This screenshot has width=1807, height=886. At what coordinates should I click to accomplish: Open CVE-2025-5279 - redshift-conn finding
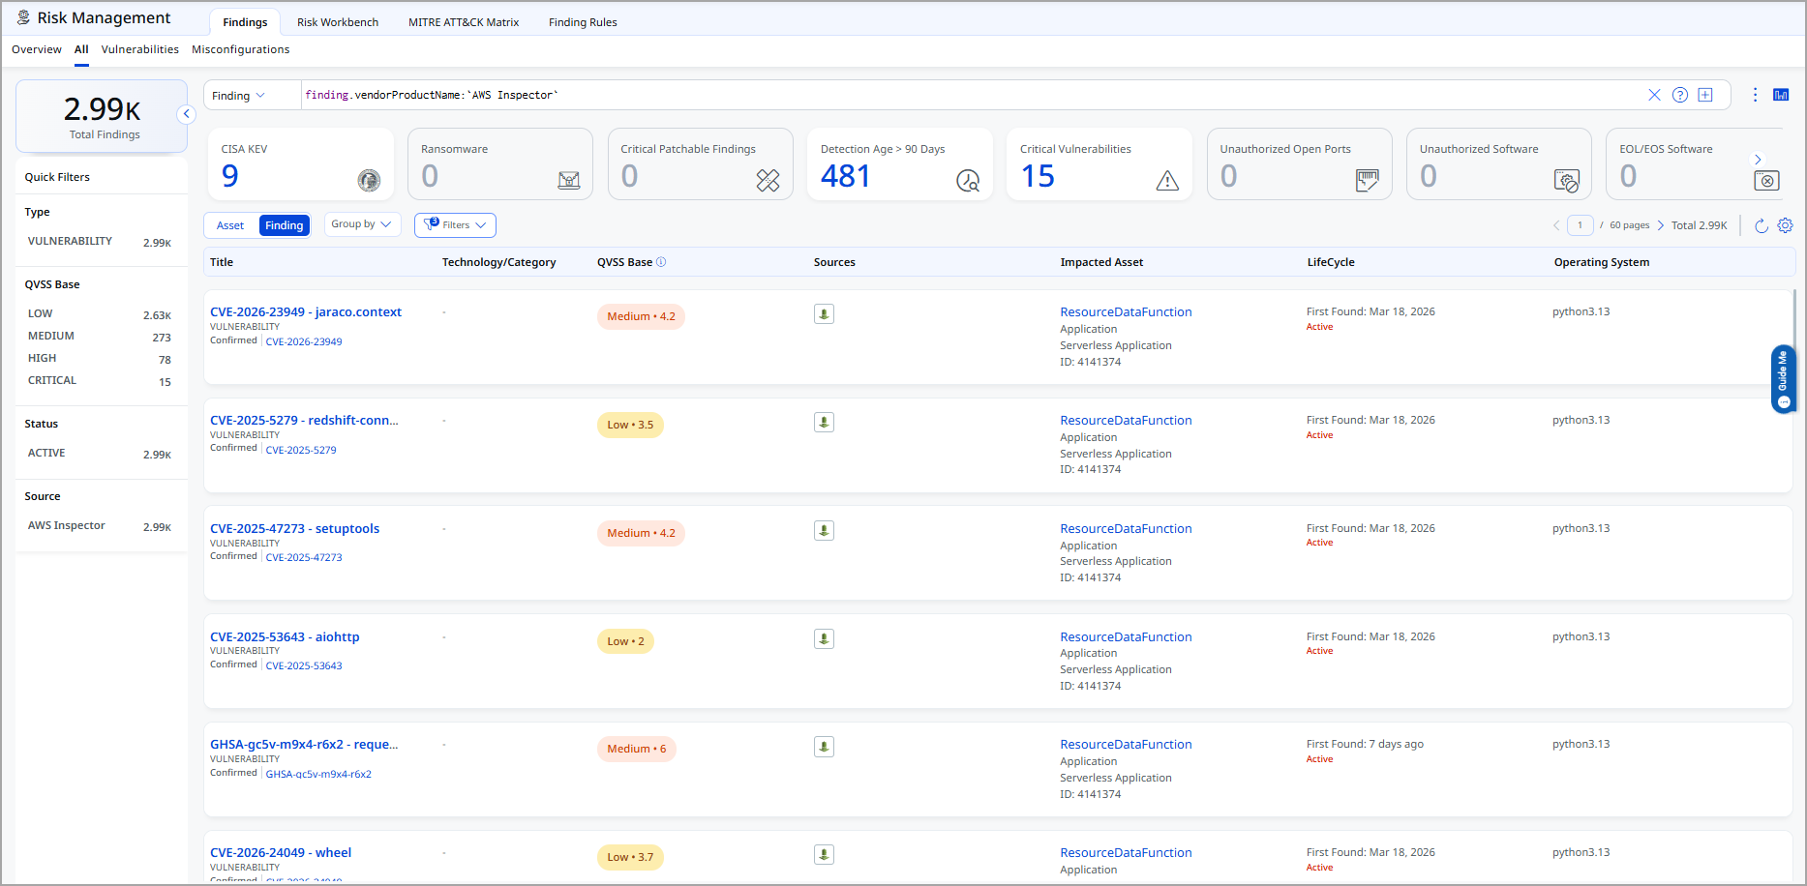(x=304, y=421)
